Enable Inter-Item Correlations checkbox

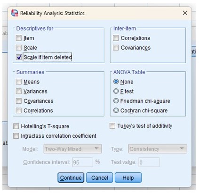tap(116, 38)
